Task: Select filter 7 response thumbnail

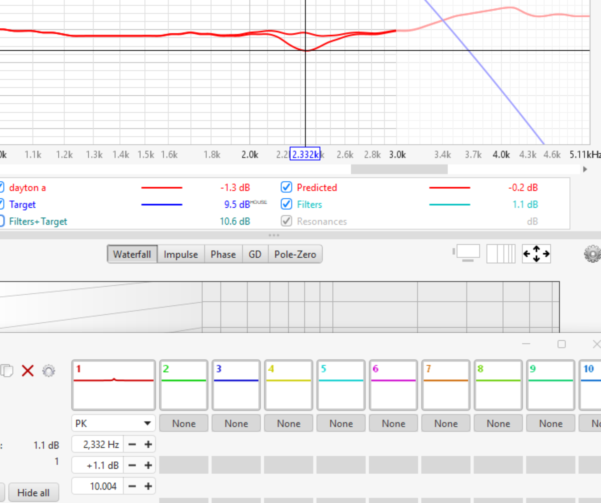Action: [x=446, y=385]
